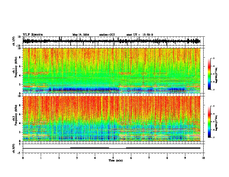The image size is (229, 177).
Task: Click the ch.3 black signal trace
Action: (112, 148)
